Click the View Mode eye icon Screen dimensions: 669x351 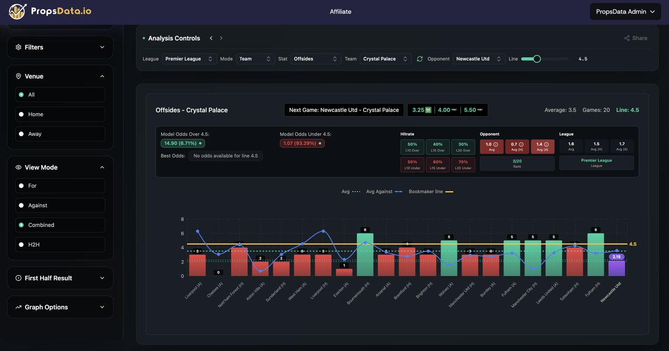click(x=18, y=167)
